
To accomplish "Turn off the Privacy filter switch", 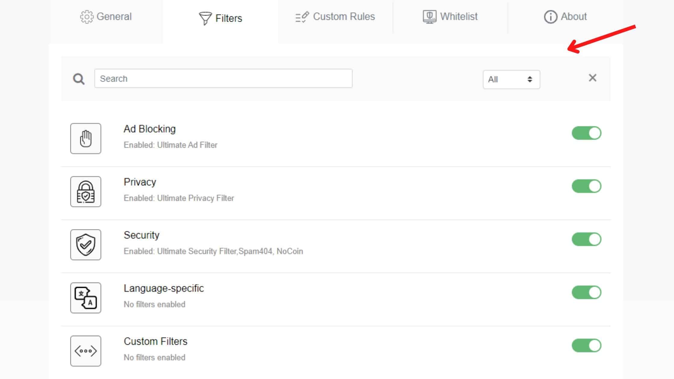I will click(x=586, y=186).
